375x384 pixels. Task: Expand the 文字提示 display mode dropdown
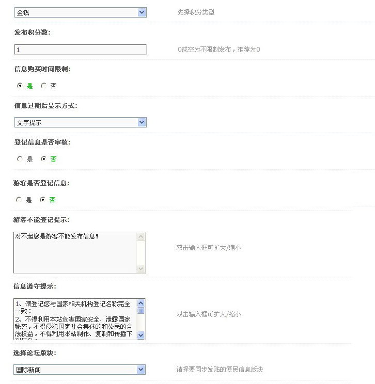pyautogui.click(x=81, y=122)
